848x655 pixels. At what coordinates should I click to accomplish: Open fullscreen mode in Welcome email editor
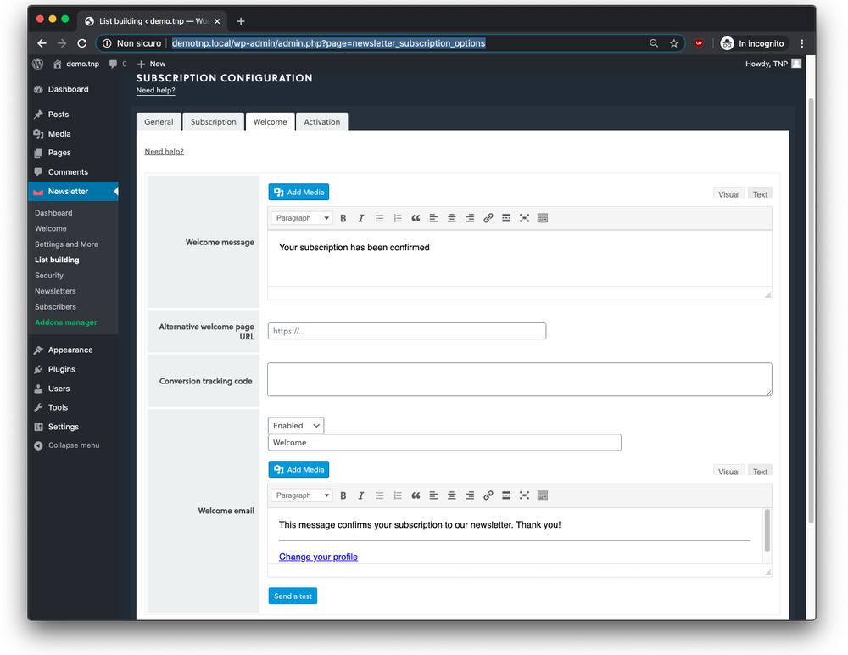(524, 495)
